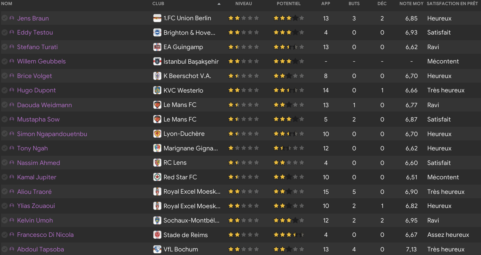Sort the list by the POTENTIEL column
The image size is (481, 255).
point(289,4)
